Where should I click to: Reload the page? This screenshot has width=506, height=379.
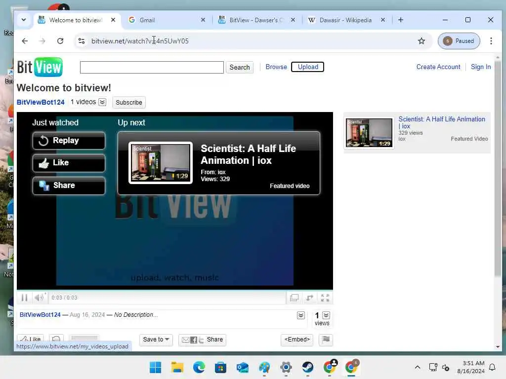click(x=60, y=41)
